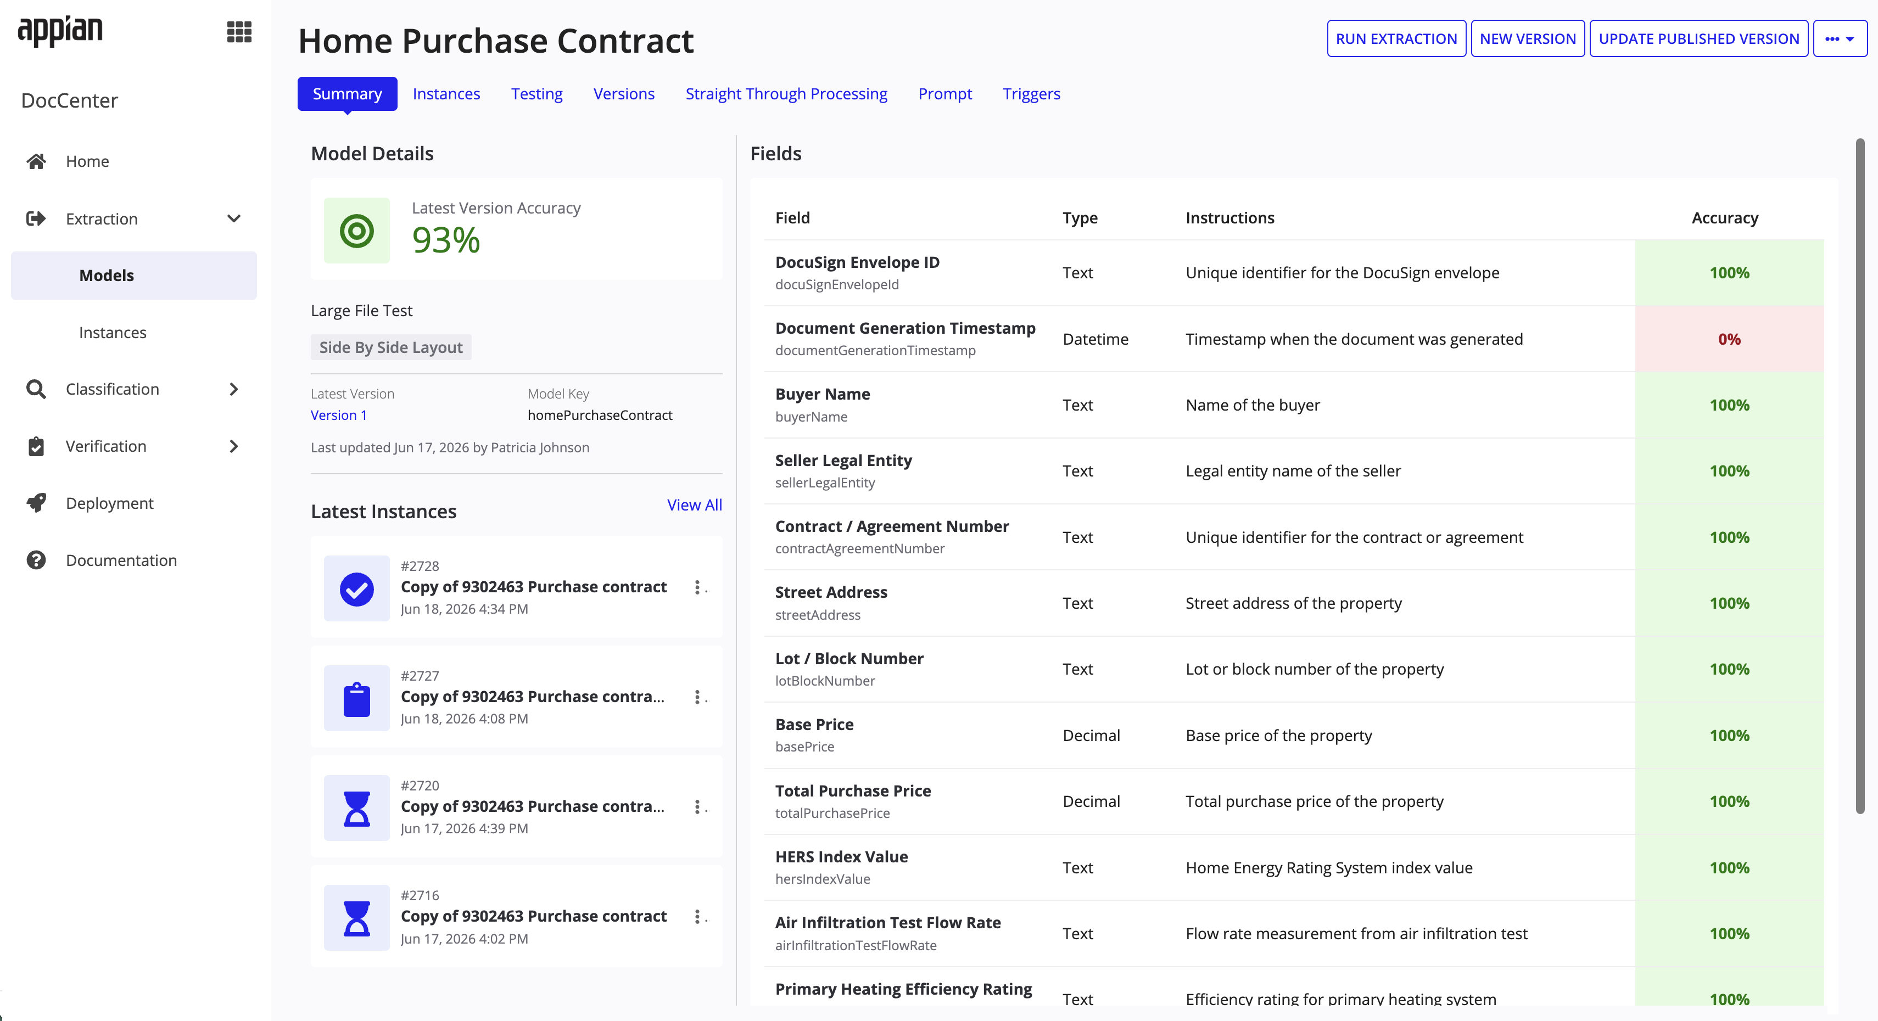Open the Straight Through Processing tab
This screenshot has width=1878, height=1021.
[787, 93]
